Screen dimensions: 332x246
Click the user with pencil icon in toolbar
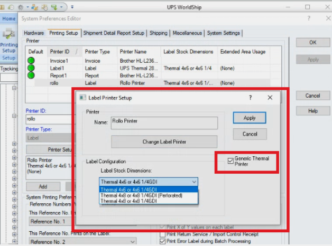click(34, 7)
